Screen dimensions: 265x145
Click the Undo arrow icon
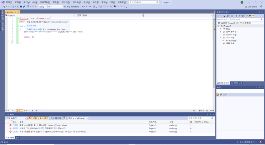pyautogui.click(x=28, y=6)
